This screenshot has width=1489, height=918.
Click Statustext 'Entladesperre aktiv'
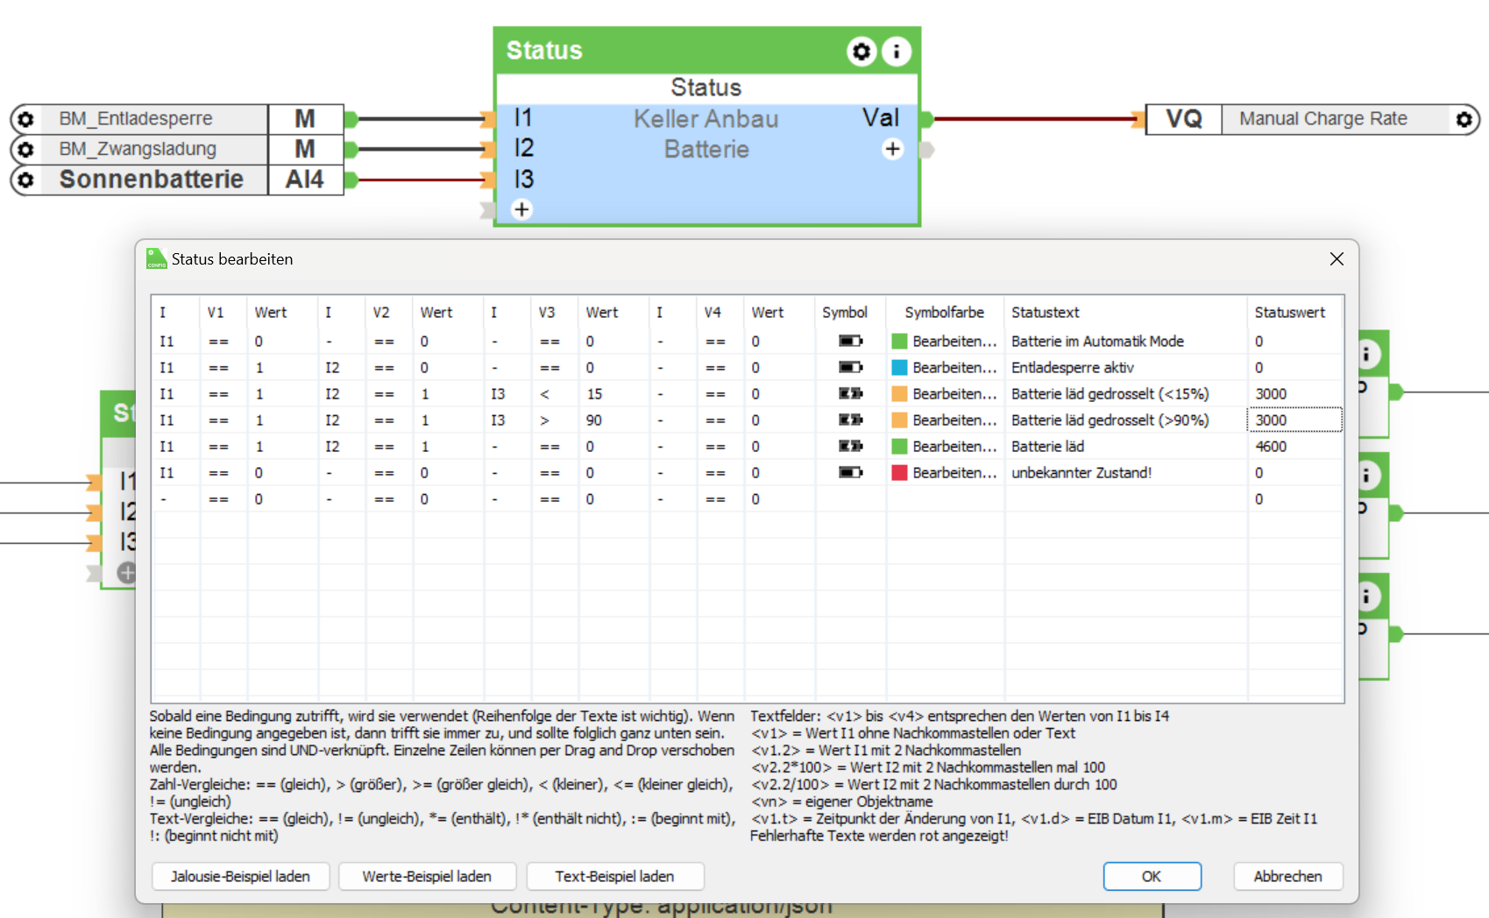coord(1073,368)
